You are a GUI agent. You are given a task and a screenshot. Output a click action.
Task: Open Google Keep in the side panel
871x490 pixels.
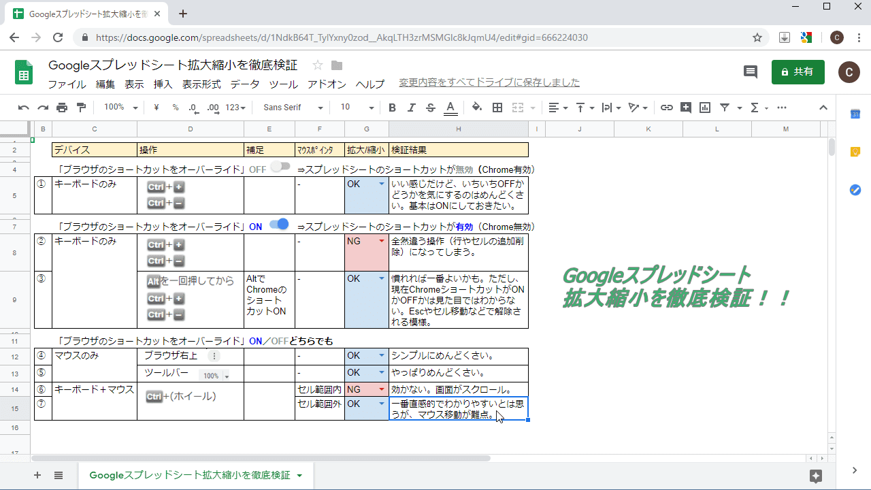[855, 152]
